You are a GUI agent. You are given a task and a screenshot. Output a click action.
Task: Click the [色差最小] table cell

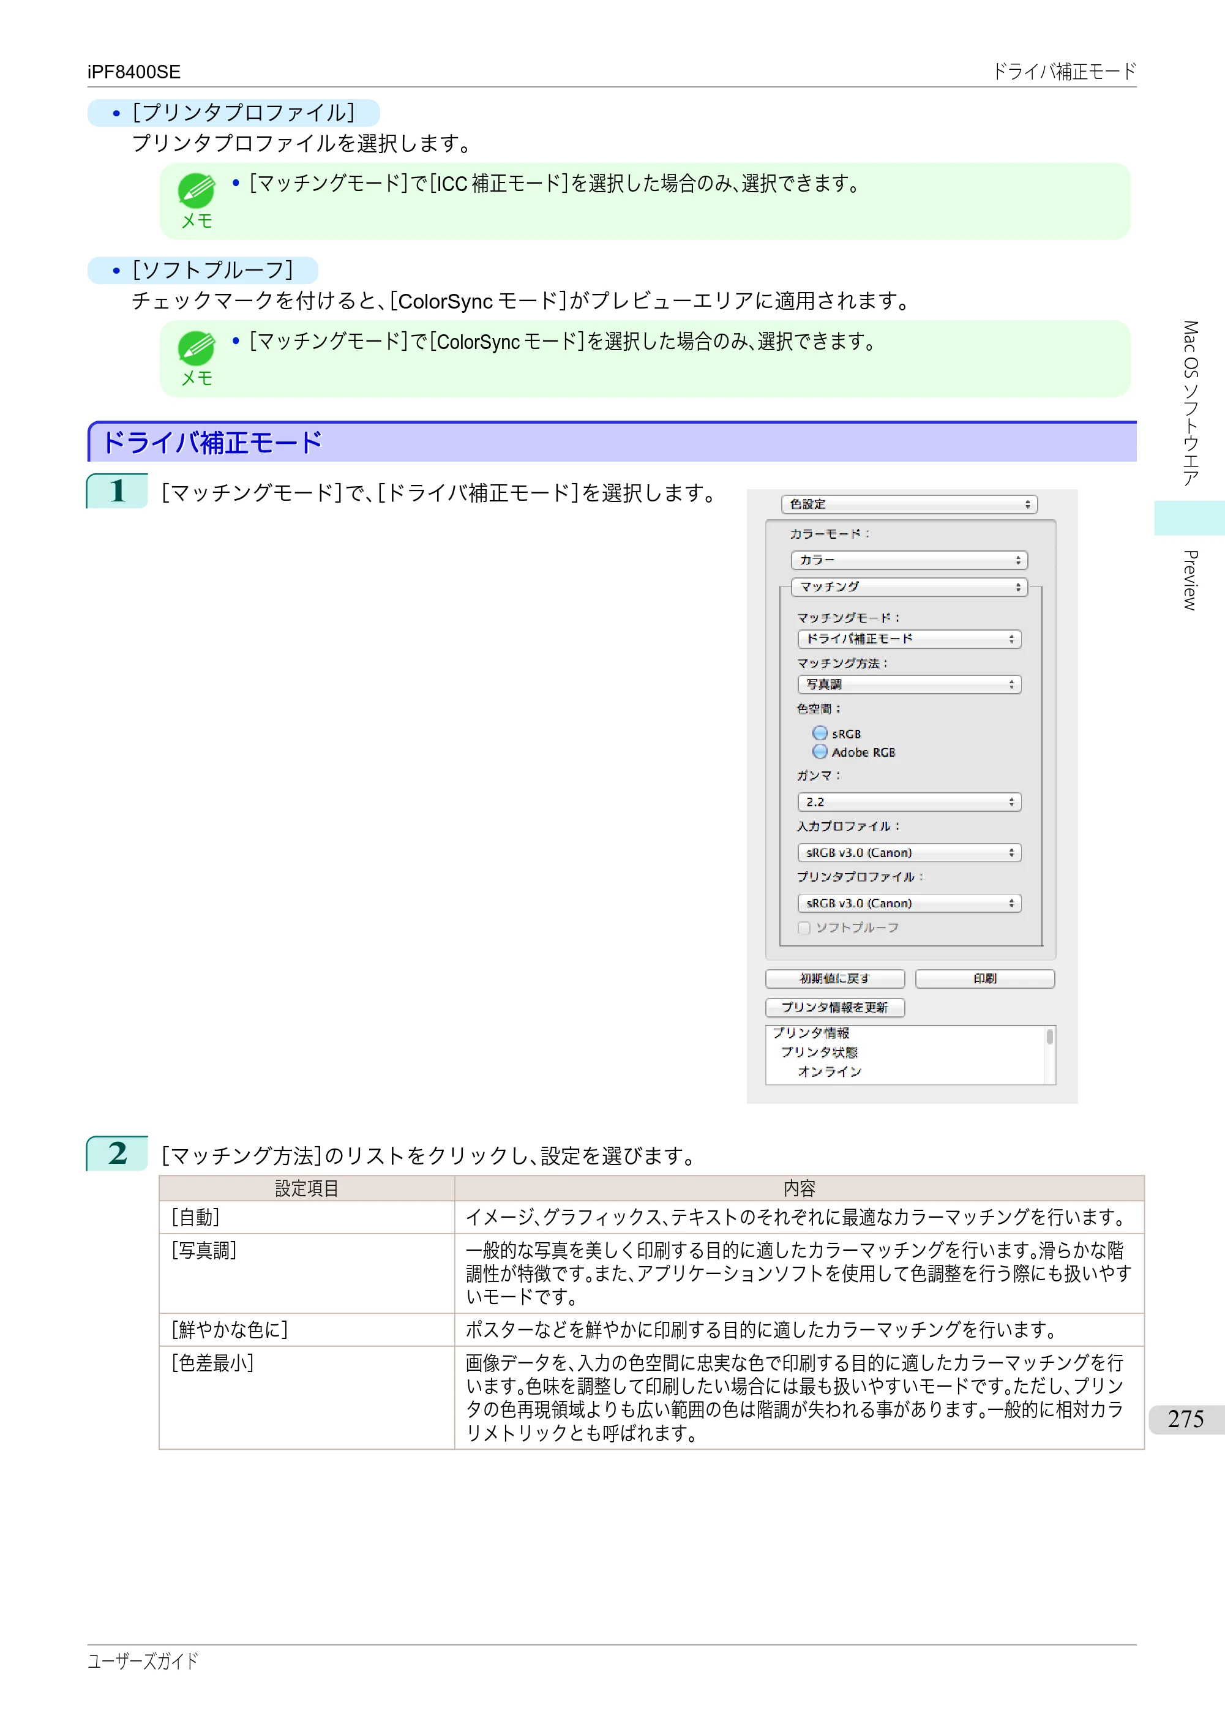click(x=307, y=1397)
